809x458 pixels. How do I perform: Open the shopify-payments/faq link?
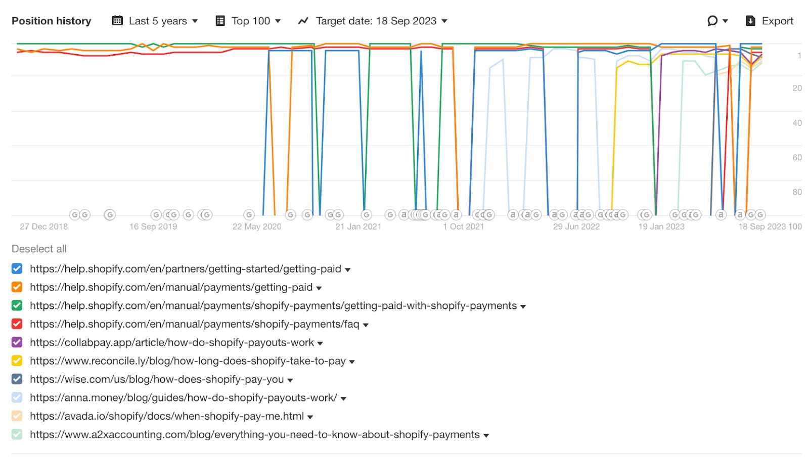click(195, 324)
